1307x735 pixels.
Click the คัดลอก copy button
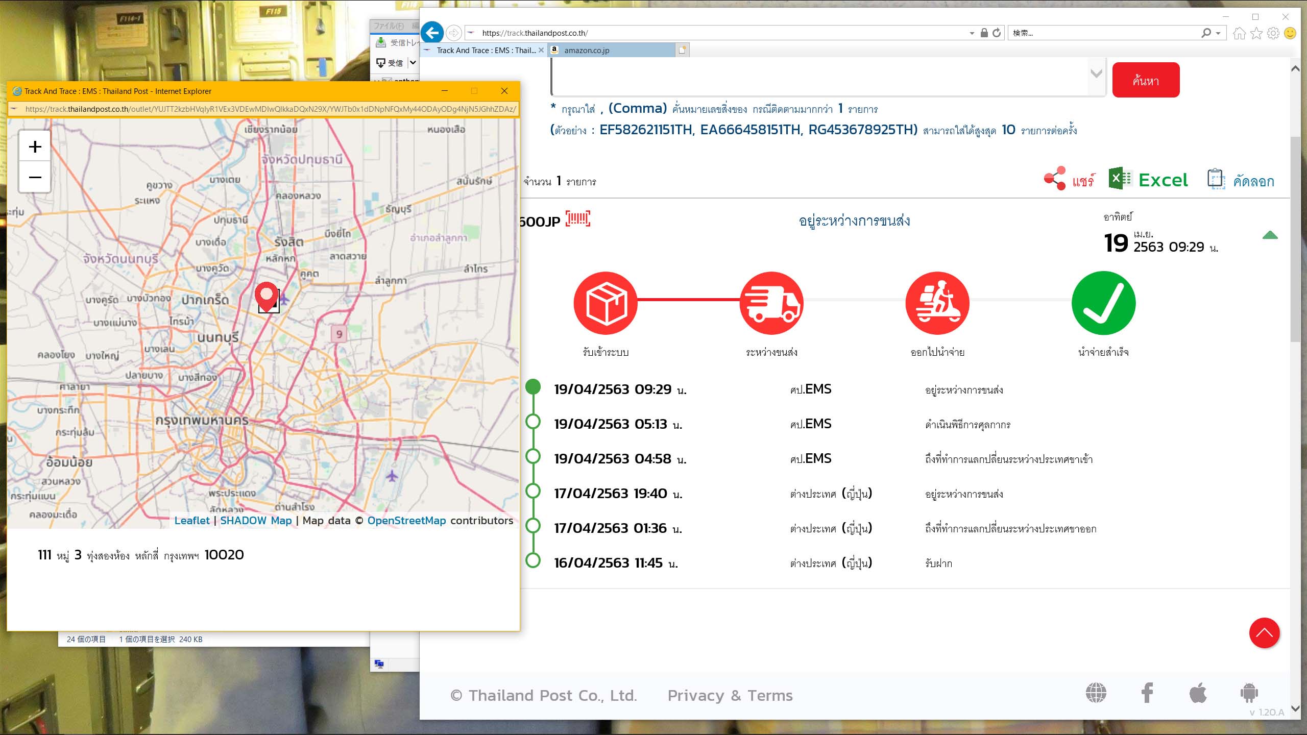click(1241, 180)
